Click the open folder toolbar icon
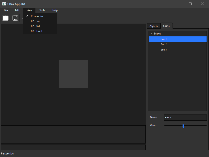209x157 pixels. click(x=5, y=18)
